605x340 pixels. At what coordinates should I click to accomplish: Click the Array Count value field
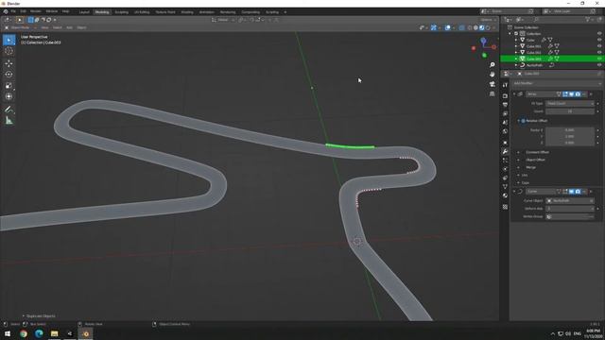[x=570, y=111]
